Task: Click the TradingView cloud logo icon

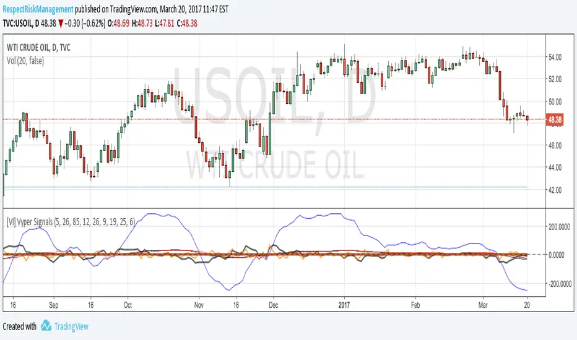Action: (x=46, y=326)
